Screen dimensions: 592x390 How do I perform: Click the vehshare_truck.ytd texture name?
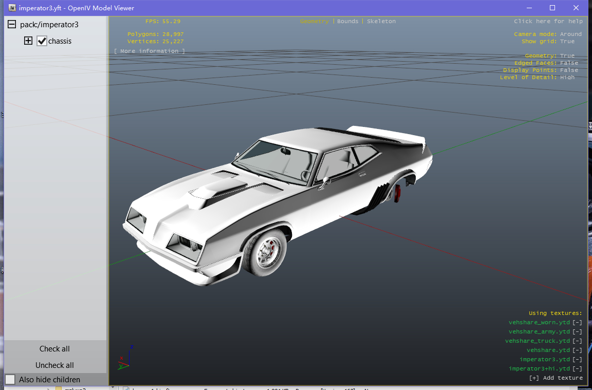538,341
